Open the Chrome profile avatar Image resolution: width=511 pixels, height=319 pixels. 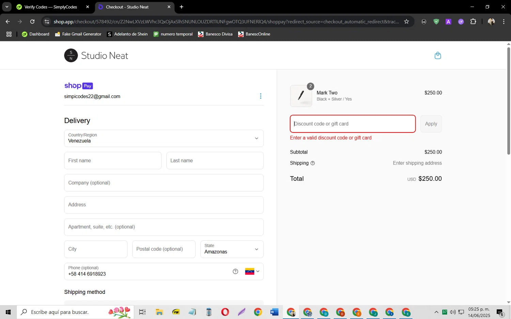(491, 21)
